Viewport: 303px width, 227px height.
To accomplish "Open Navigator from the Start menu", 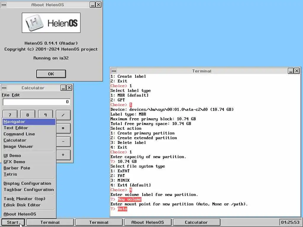I will [x=29, y=121].
